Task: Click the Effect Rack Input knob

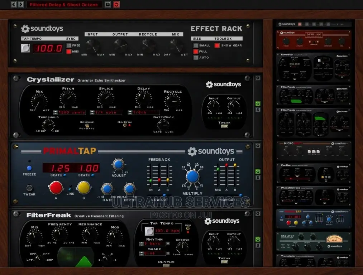Action: 92,45
